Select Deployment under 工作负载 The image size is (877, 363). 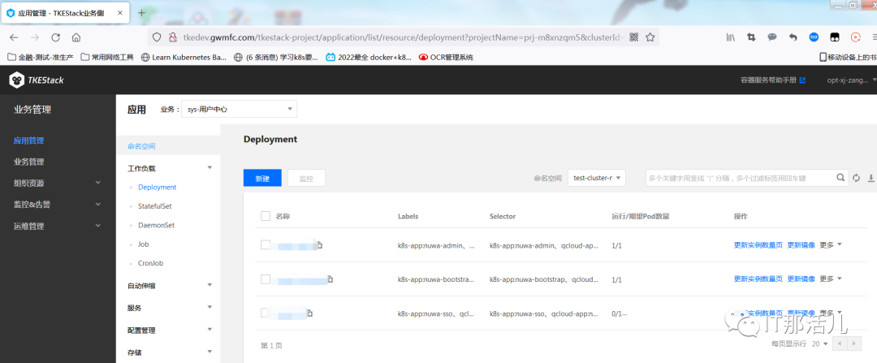click(x=158, y=188)
